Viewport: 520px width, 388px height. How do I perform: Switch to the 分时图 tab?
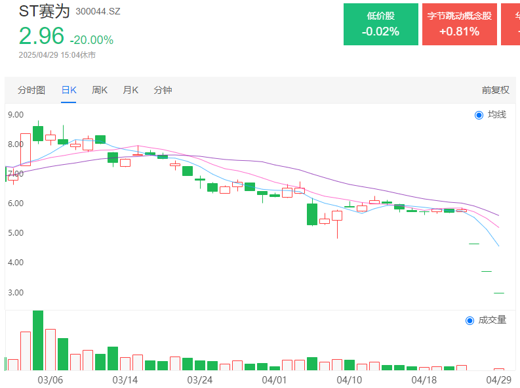31,90
